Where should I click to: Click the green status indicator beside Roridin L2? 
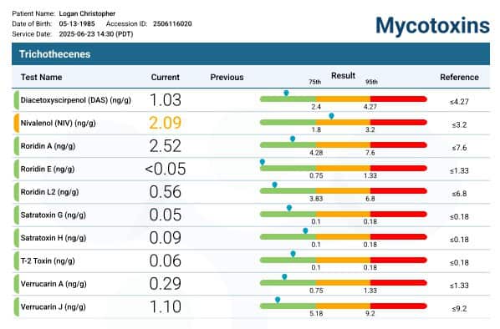16,192
